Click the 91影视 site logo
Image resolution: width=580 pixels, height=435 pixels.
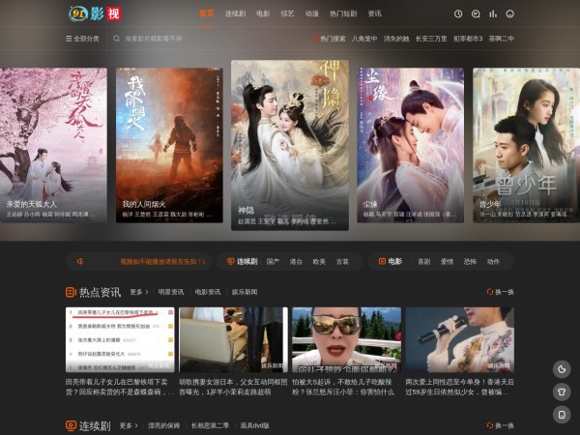point(95,14)
